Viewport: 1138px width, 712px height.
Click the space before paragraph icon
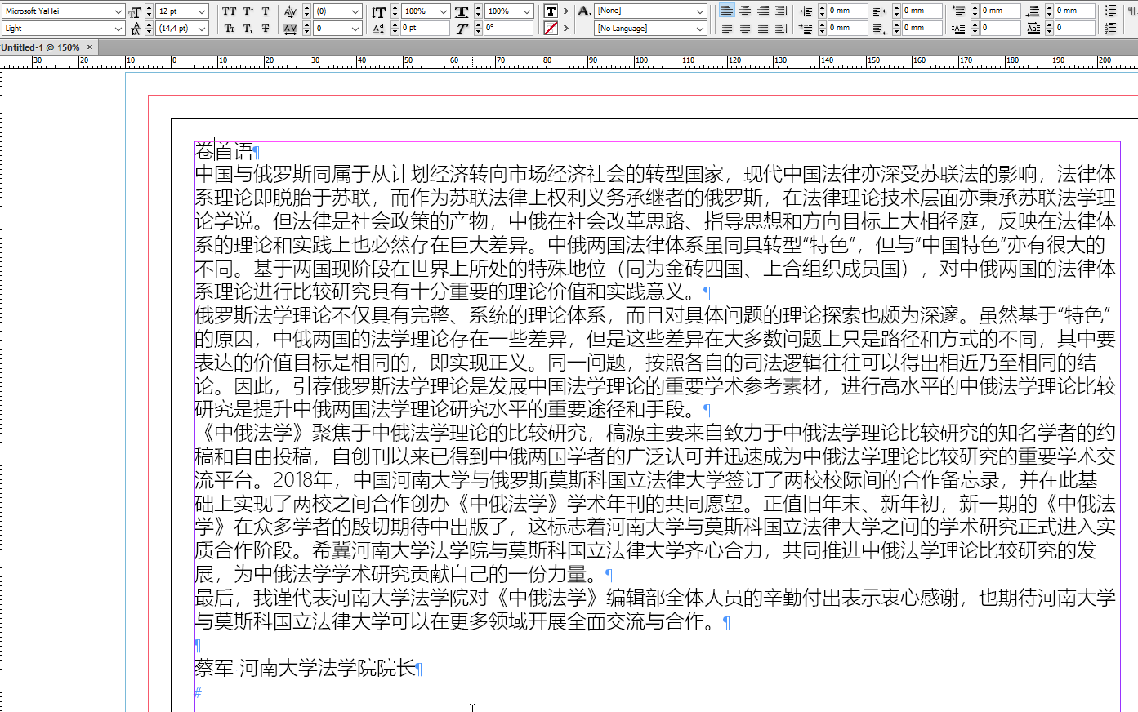coord(959,11)
